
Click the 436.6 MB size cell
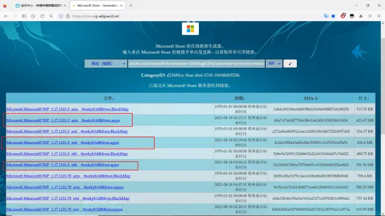point(365,143)
